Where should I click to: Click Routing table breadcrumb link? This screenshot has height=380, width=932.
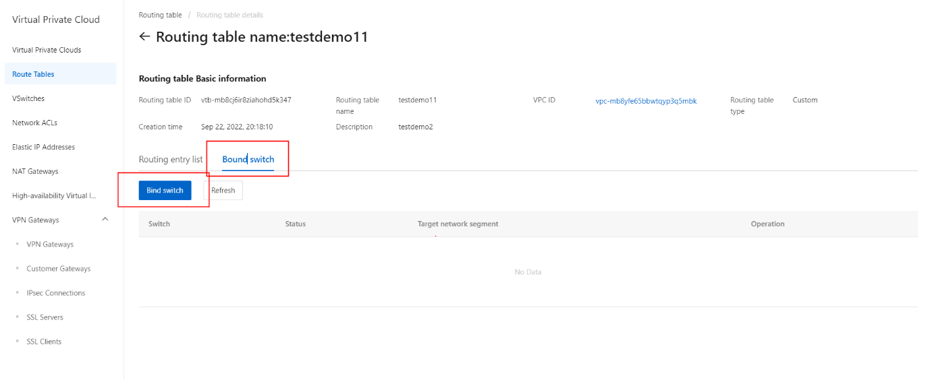[x=160, y=15]
